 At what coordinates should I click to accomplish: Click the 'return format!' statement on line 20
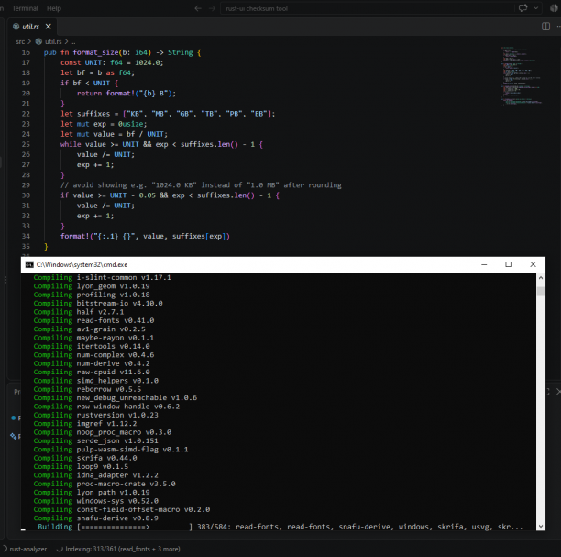[126, 93]
